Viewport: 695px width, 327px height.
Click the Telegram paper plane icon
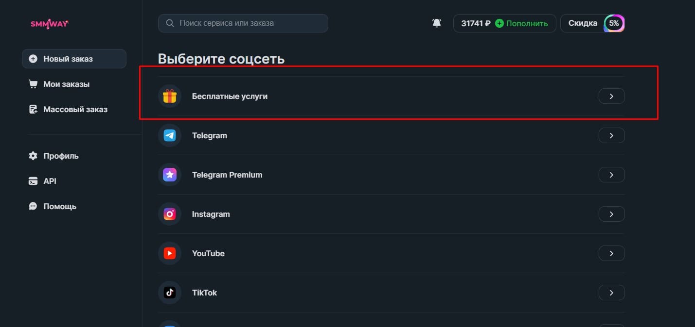pyautogui.click(x=170, y=135)
